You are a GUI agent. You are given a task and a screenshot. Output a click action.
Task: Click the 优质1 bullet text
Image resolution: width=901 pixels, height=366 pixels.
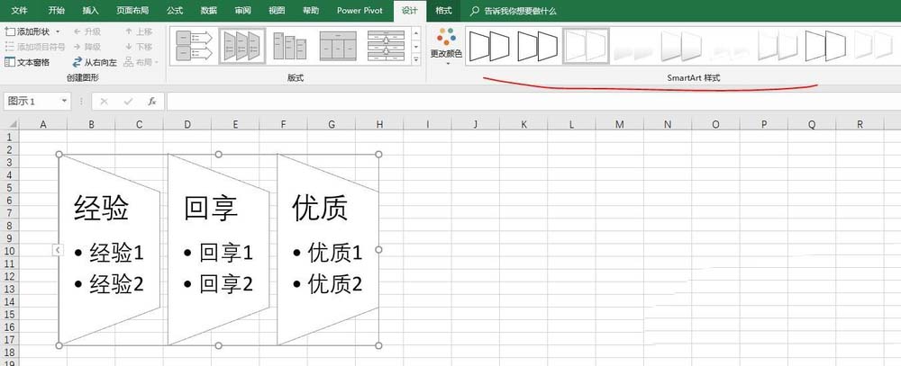click(x=335, y=253)
